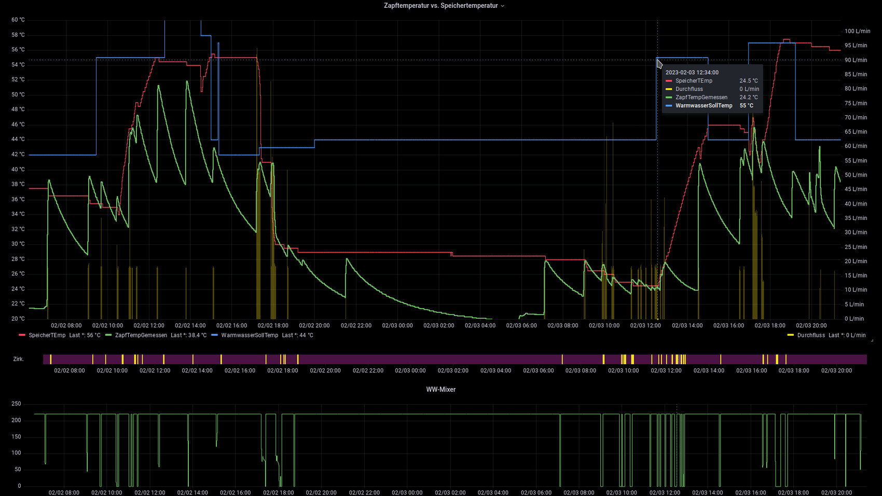Click the 100 L/min right axis label
The width and height of the screenshot is (882, 496).
pos(857,31)
